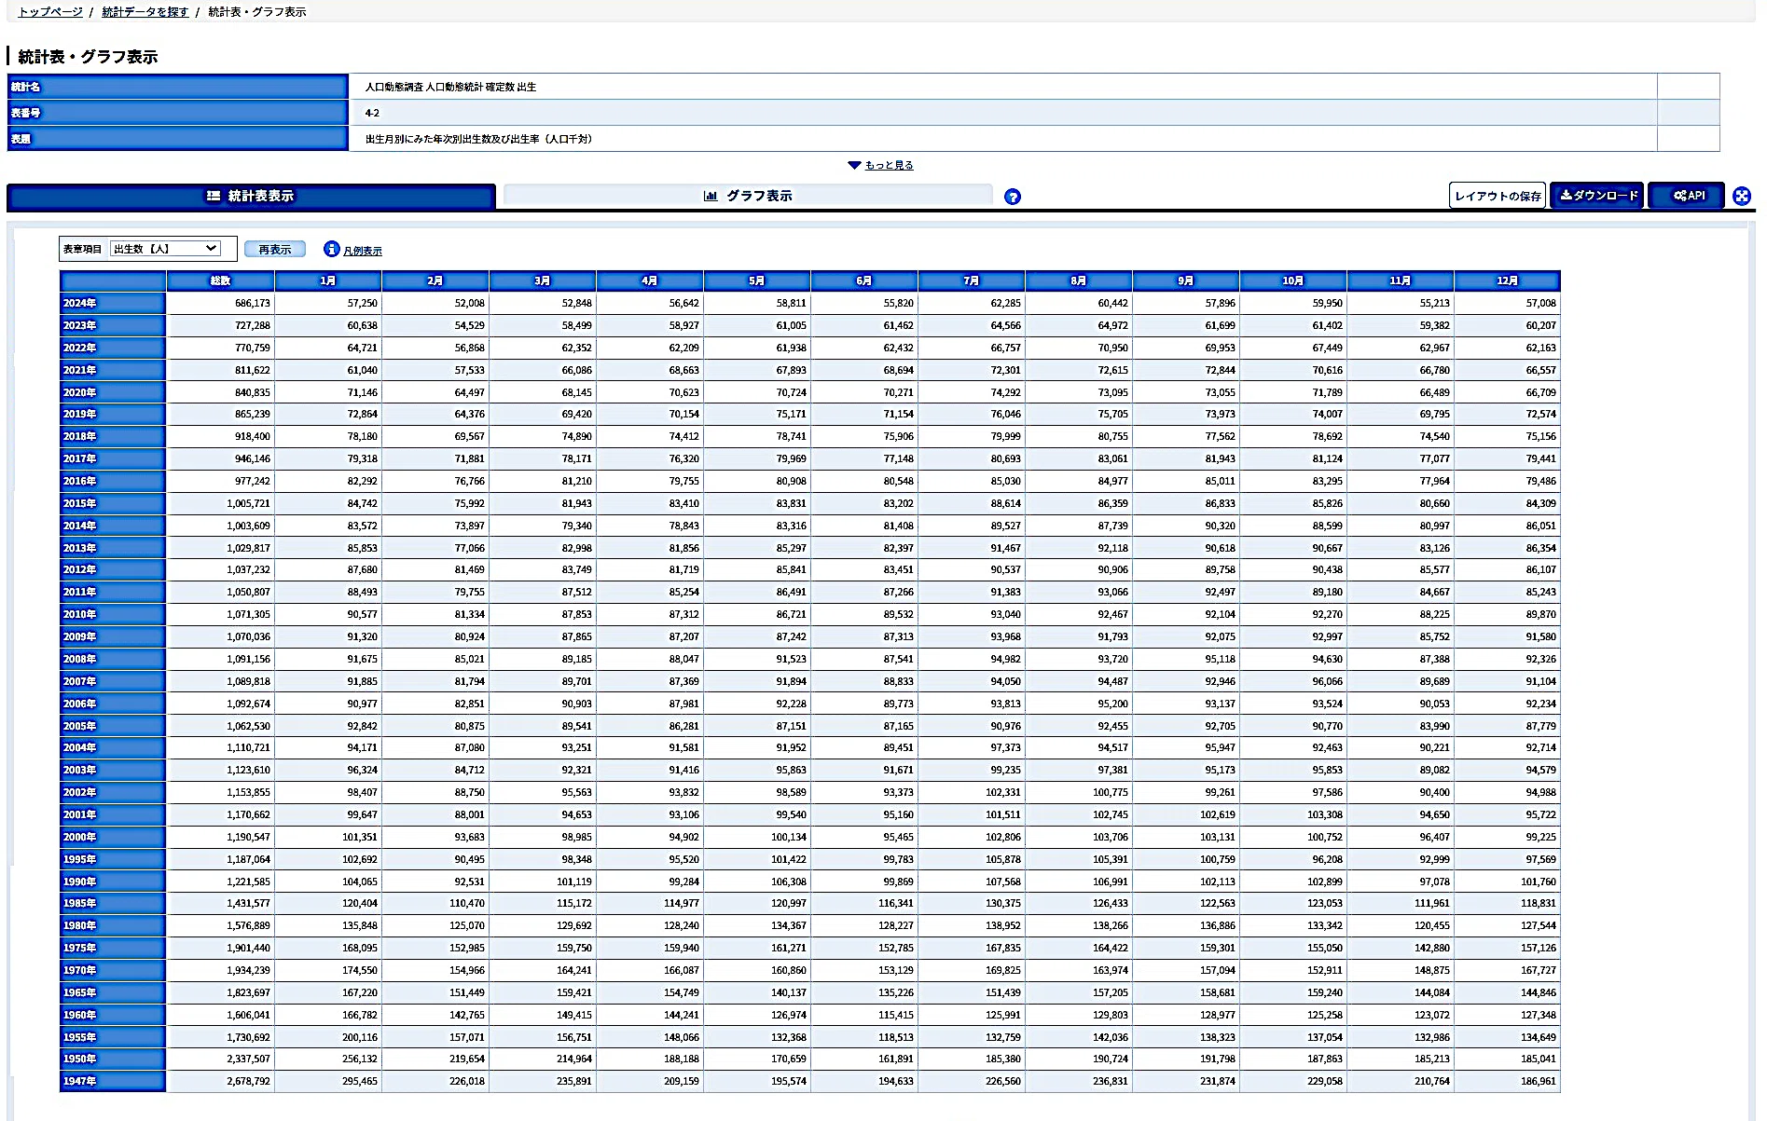The width and height of the screenshot is (1767, 1121).
Task: Select the 統計表表示 tab
Action: (x=250, y=196)
